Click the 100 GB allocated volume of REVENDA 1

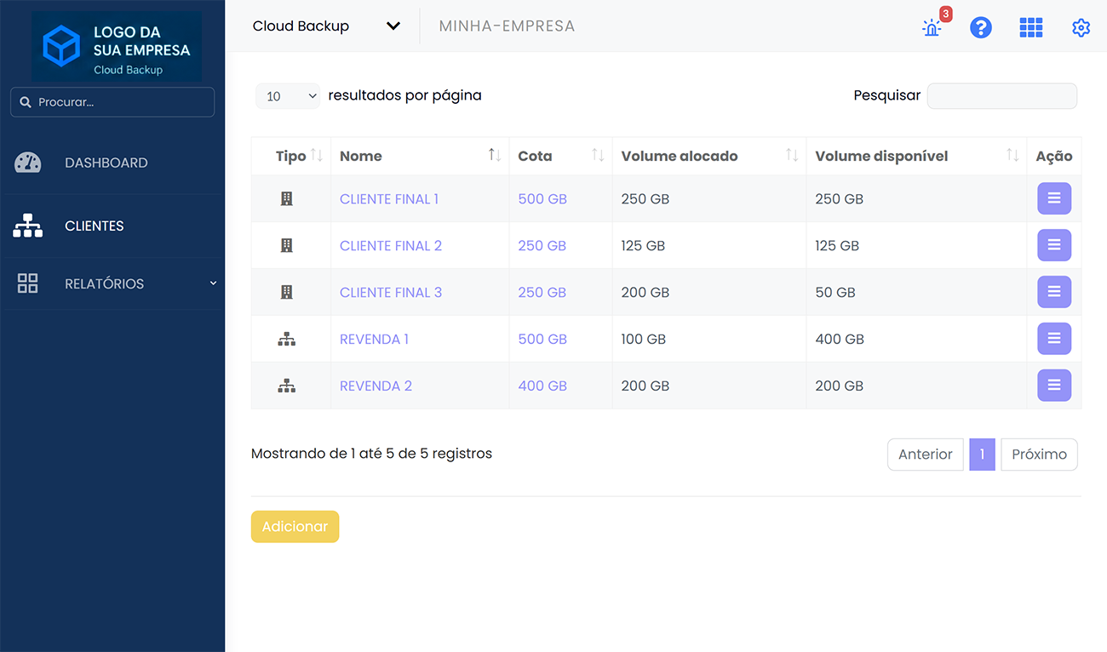pos(645,340)
